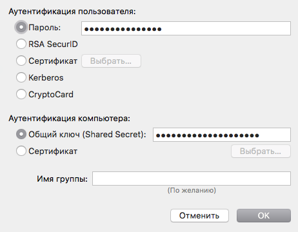Click Выбрать… button for computer certificate
Viewport: 298px width, 232px height.
click(x=261, y=151)
